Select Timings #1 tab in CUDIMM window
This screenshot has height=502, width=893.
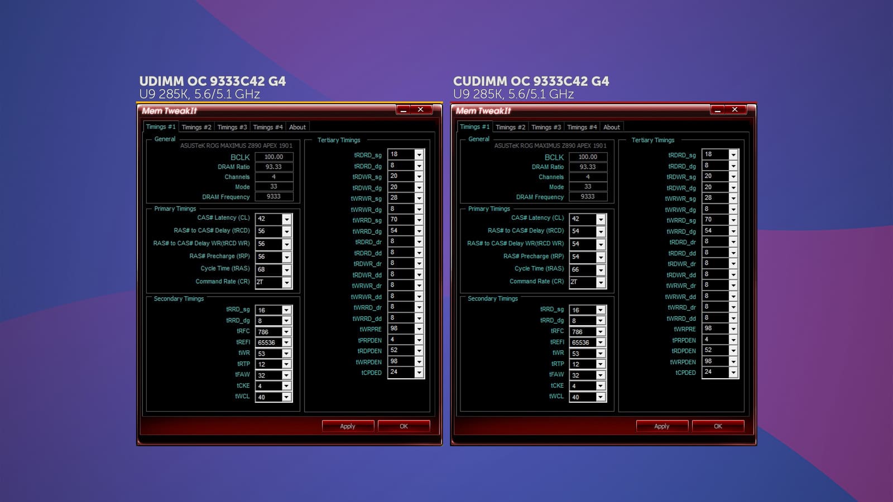point(475,127)
